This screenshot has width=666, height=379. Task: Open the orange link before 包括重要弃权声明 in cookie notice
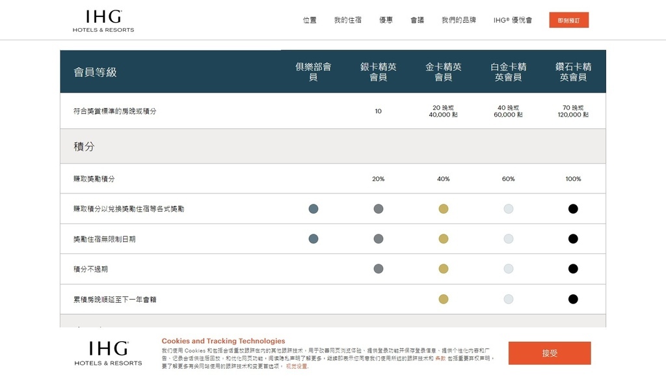point(440,359)
